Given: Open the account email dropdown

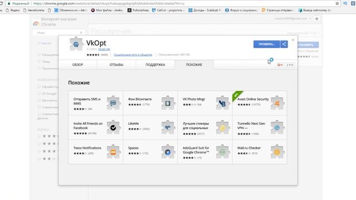Looking at the screenshot, I should [293, 18].
